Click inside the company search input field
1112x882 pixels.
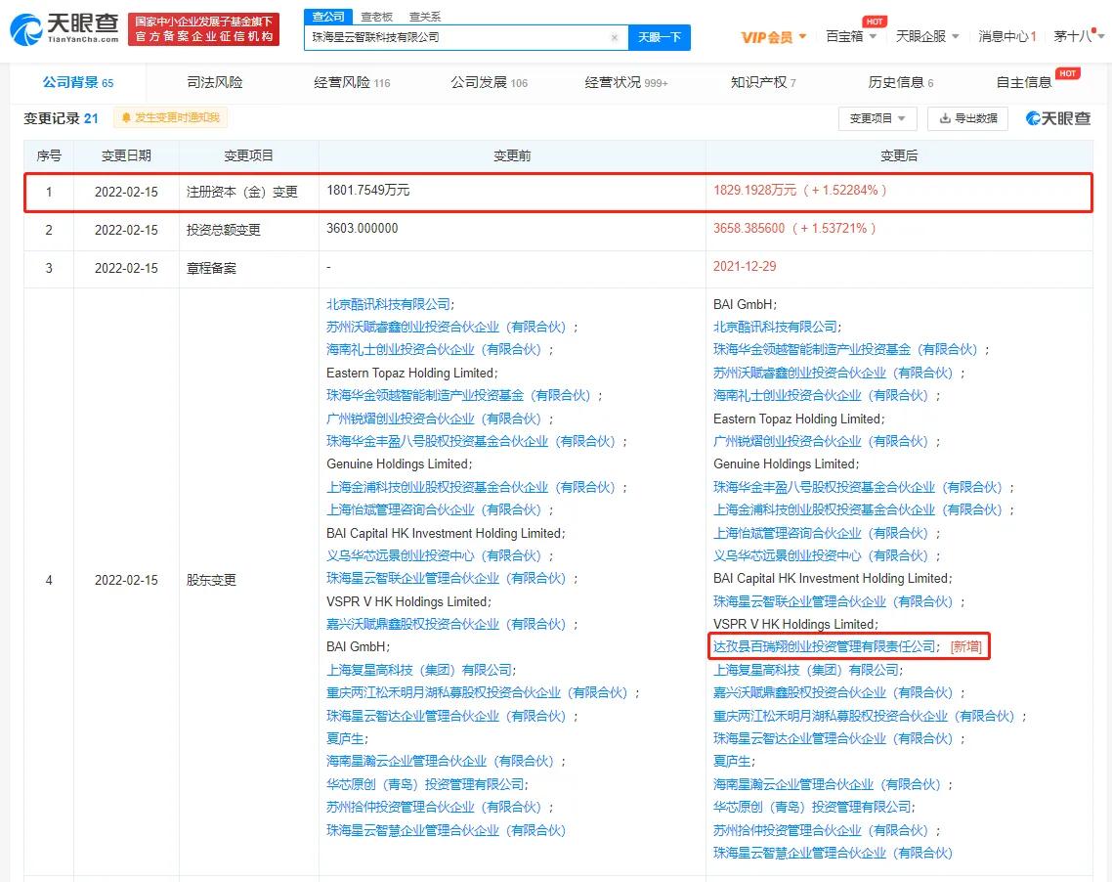click(x=459, y=36)
